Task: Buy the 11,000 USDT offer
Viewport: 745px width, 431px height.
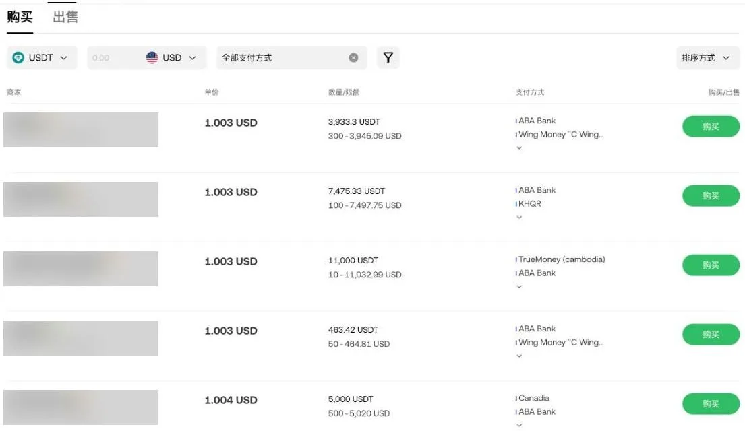Action: (x=711, y=265)
